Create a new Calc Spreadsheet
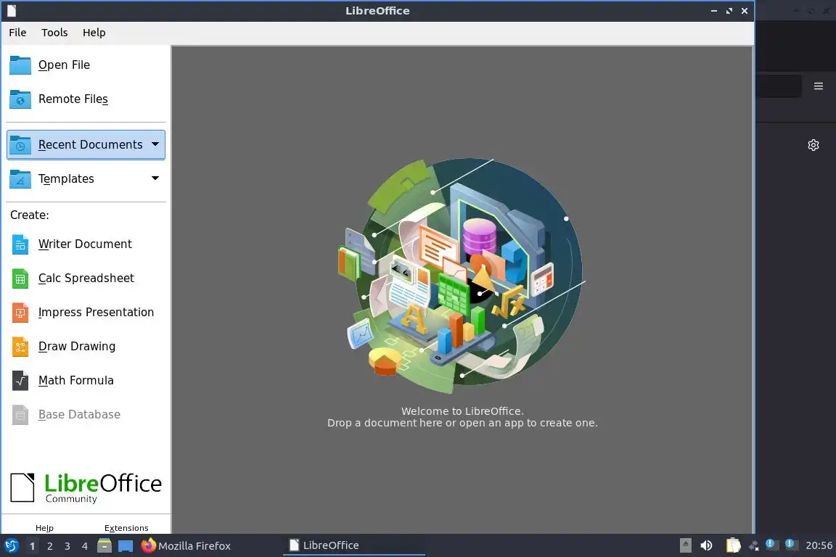This screenshot has height=557, width=836. [x=86, y=278]
